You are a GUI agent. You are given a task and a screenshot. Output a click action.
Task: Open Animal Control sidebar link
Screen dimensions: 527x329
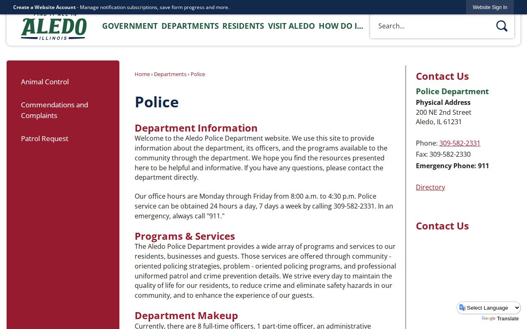[45, 82]
